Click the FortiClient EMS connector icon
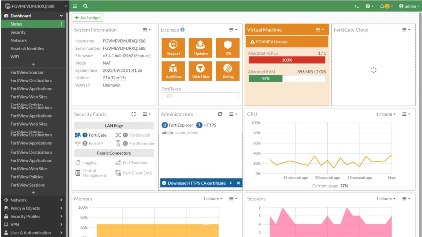 118,173
